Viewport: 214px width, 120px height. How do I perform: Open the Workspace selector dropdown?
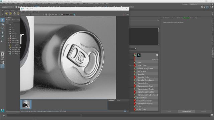[200, 4]
